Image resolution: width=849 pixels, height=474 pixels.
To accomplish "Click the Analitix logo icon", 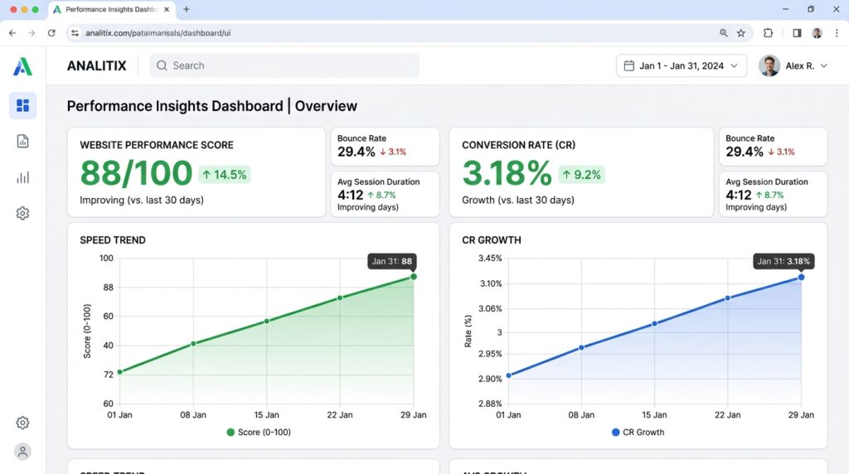I will pos(22,66).
